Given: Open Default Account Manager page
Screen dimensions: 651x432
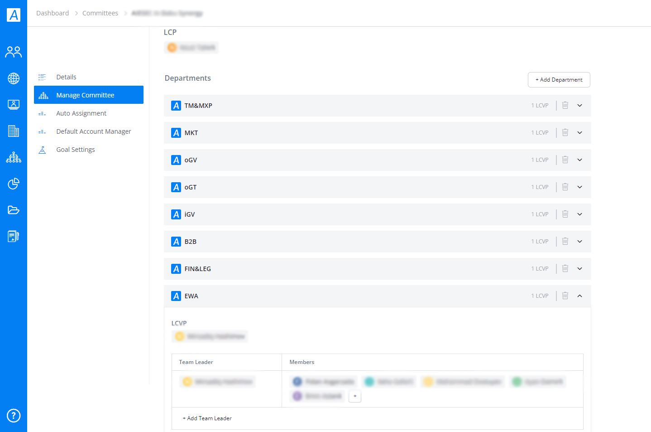Looking at the screenshot, I should click(89, 131).
